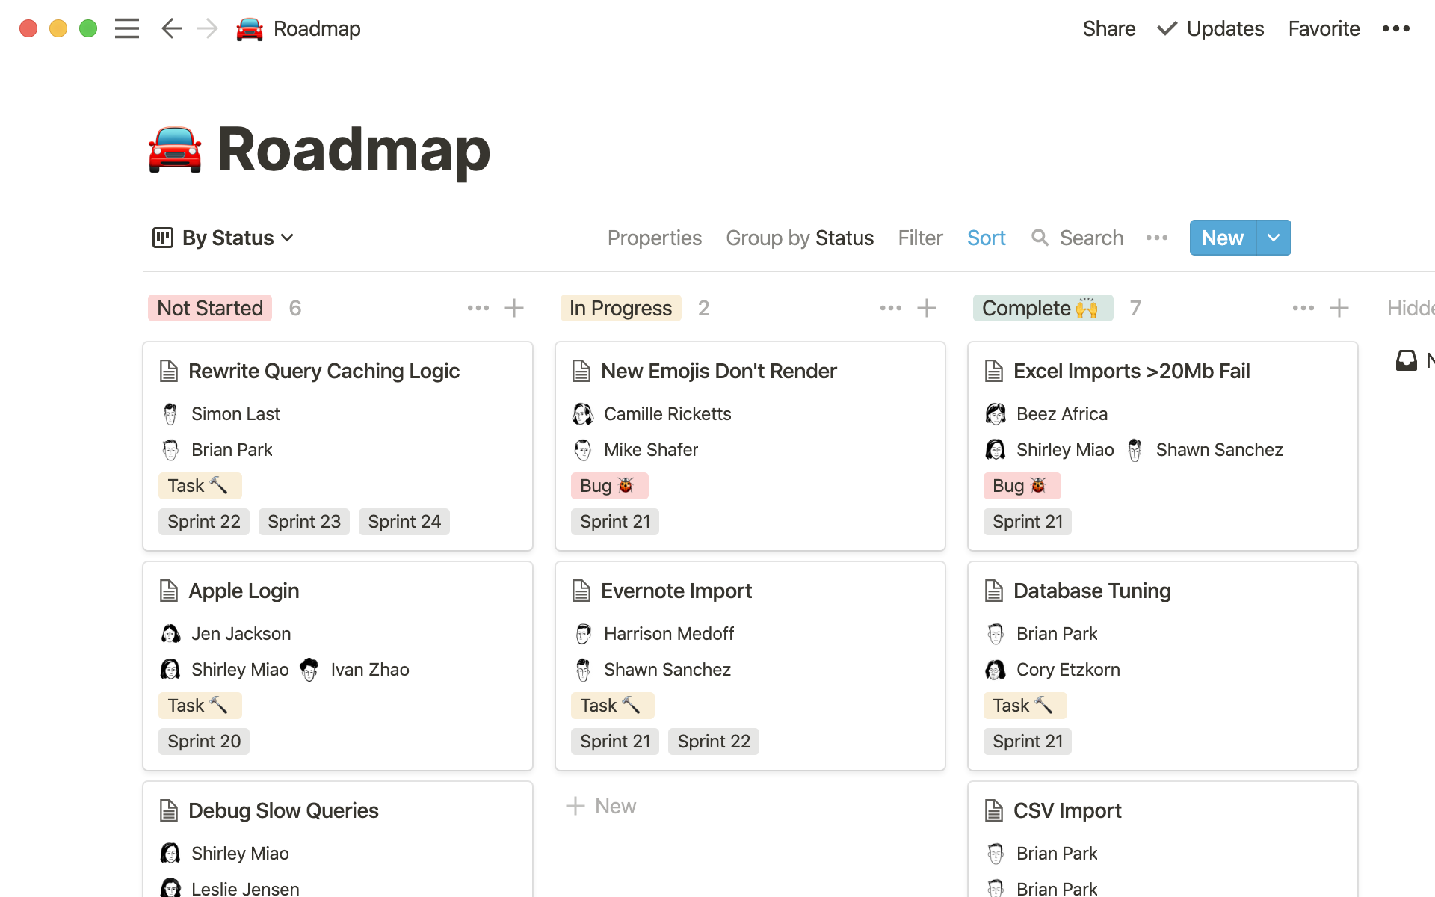Click the document icon on 'Rewrite Query Caching Logic'
The height and width of the screenshot is (897, 1435).
(168, 370)
